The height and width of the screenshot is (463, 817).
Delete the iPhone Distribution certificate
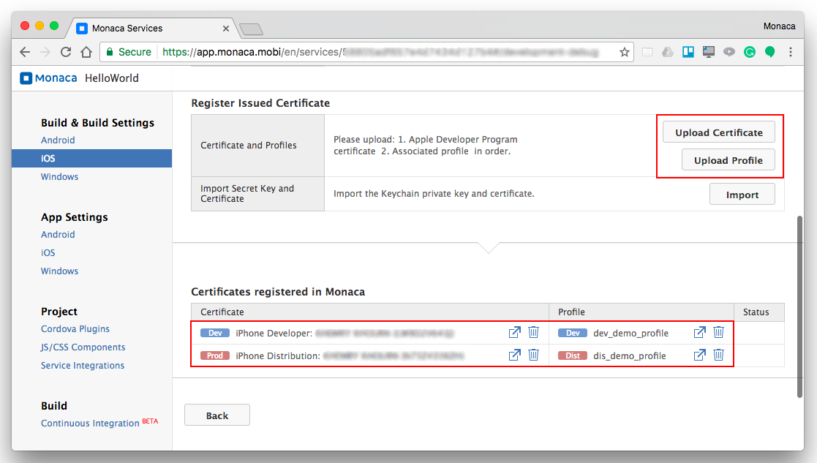tap(533, 355)
